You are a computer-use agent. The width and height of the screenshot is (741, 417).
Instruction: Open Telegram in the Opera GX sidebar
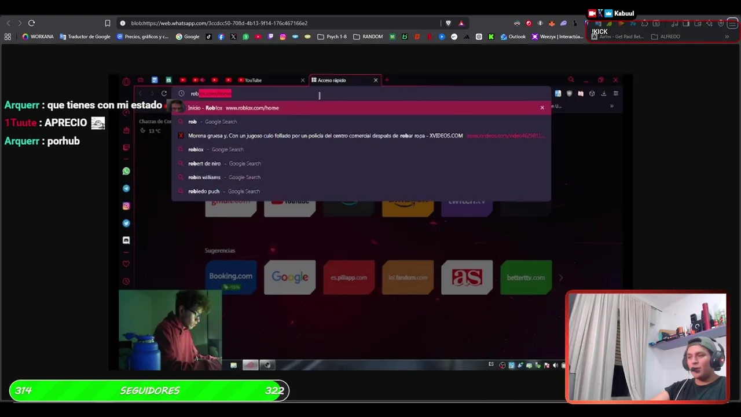click(126, 188)
